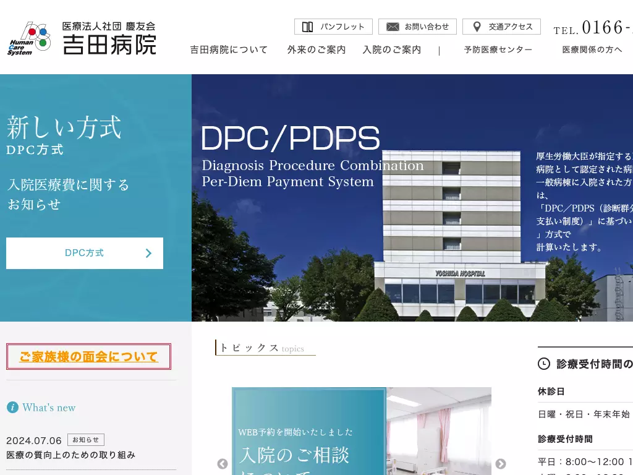Open 吉田病院 home title link
This screenshot has width=633, height=475.
coord(109,38)
